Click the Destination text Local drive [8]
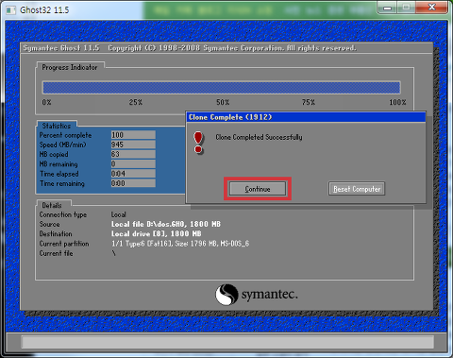The height and width of the screenshot is (358, 453). click(x=139, y=233)
